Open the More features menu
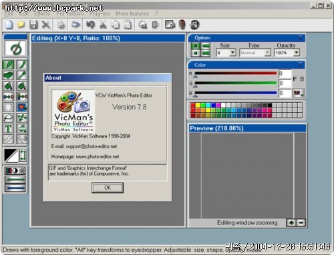The width and height of the screenshot is (334, 255). tap(132, 14)
